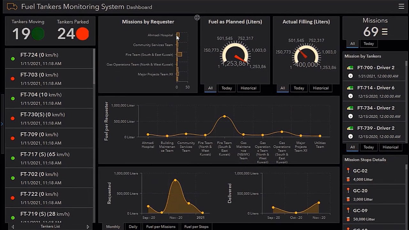
Task: Click the red status dot for FT-709
Action: coord(13,138)
